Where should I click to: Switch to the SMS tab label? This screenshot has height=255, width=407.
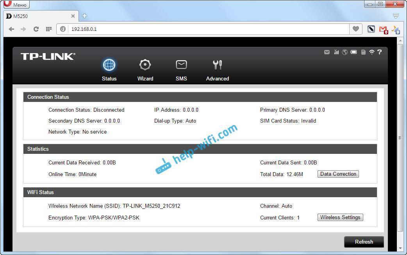tap(181, 78)
